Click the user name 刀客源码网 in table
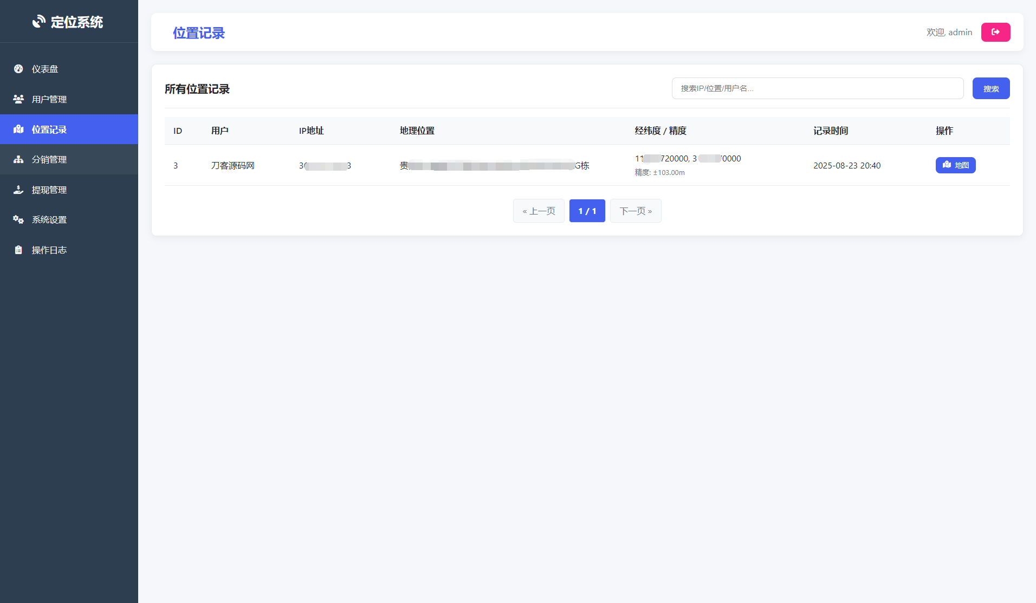The height and width of the screenshot is (603, 1036). coord(232,165)
